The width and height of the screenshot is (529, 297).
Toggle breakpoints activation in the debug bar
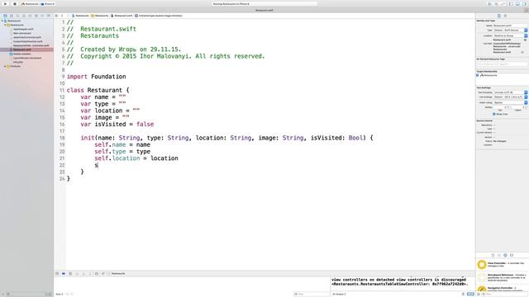coord(64,274)
